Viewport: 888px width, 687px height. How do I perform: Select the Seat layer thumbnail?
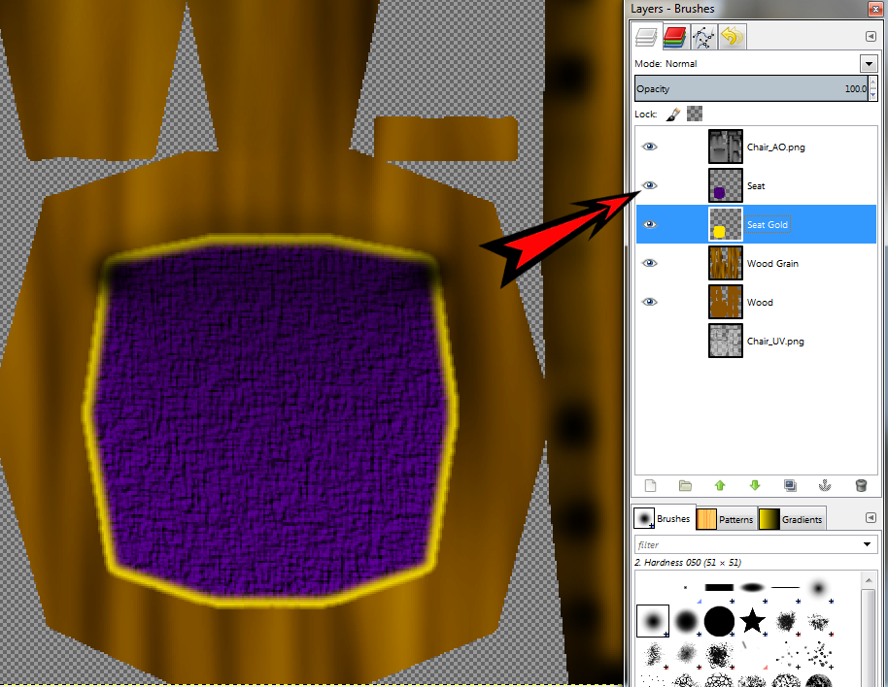(726, 185)
